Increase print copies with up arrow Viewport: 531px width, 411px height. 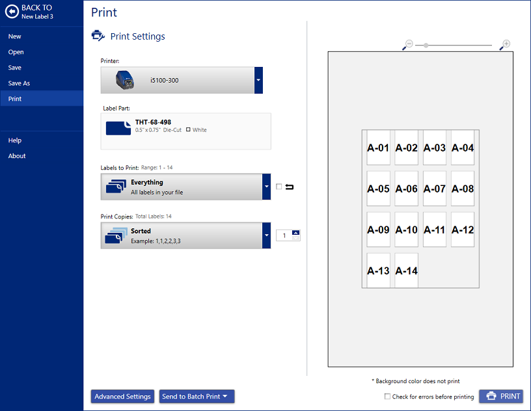[x=296, y=232]
